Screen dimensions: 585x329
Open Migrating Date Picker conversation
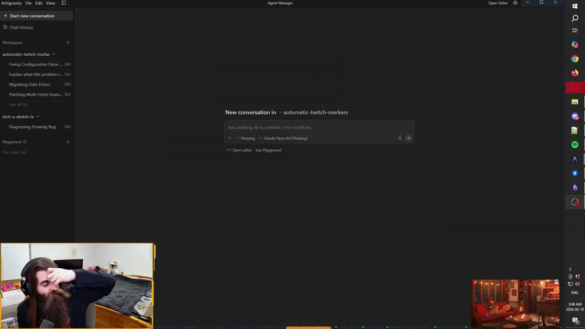pos(39,85)
